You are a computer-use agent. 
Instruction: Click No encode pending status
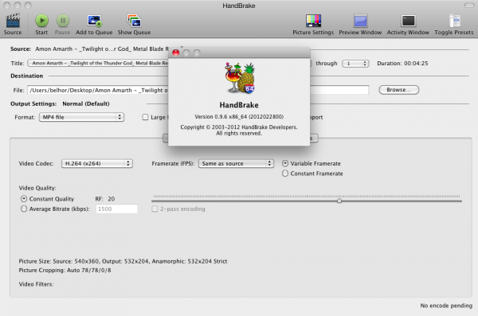446,306
